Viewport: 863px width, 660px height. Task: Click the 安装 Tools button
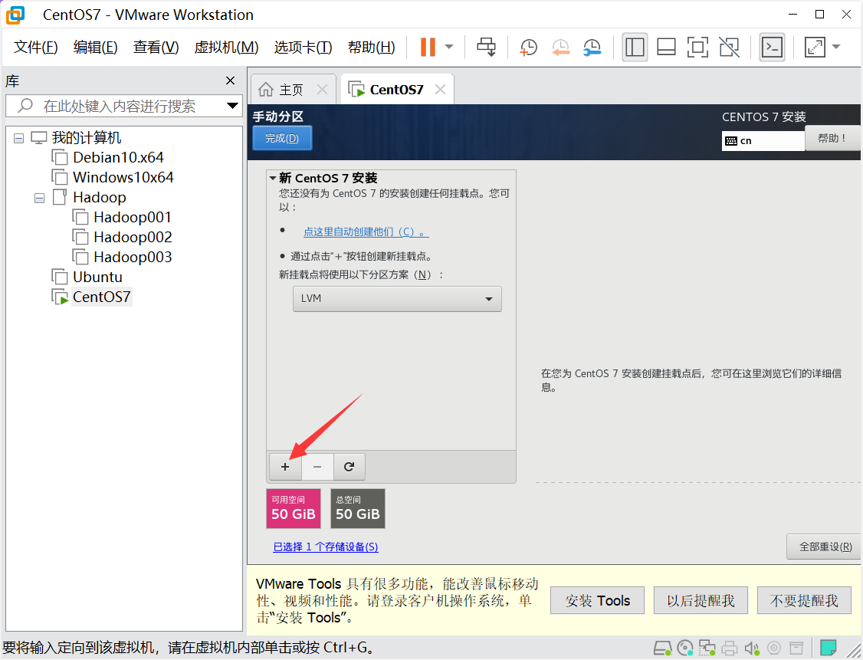(598, 600)
